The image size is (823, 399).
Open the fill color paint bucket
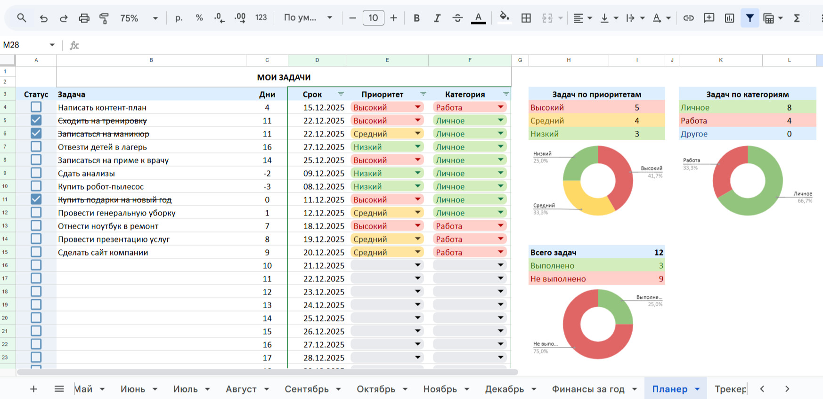click(504, 18)
